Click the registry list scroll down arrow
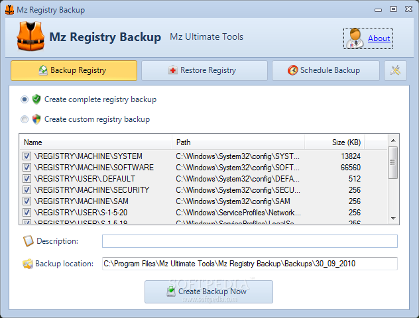Viewport: 419px width, 318px height. point(392,219)
